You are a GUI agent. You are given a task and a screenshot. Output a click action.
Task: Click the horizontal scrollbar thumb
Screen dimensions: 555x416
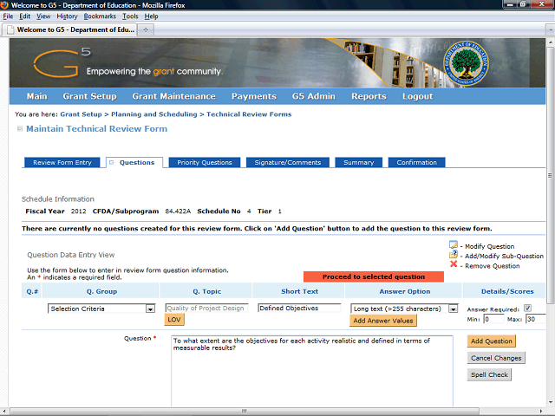click(x=245, y=411)
